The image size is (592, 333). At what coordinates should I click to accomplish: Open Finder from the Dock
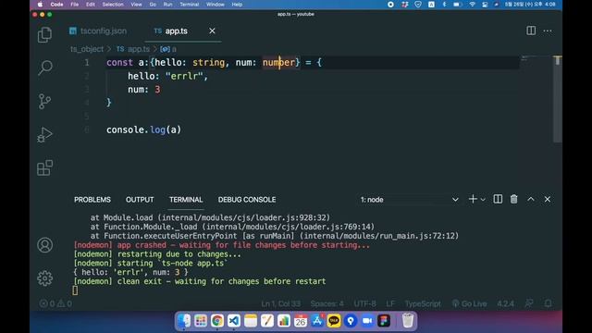pos(184,321)
